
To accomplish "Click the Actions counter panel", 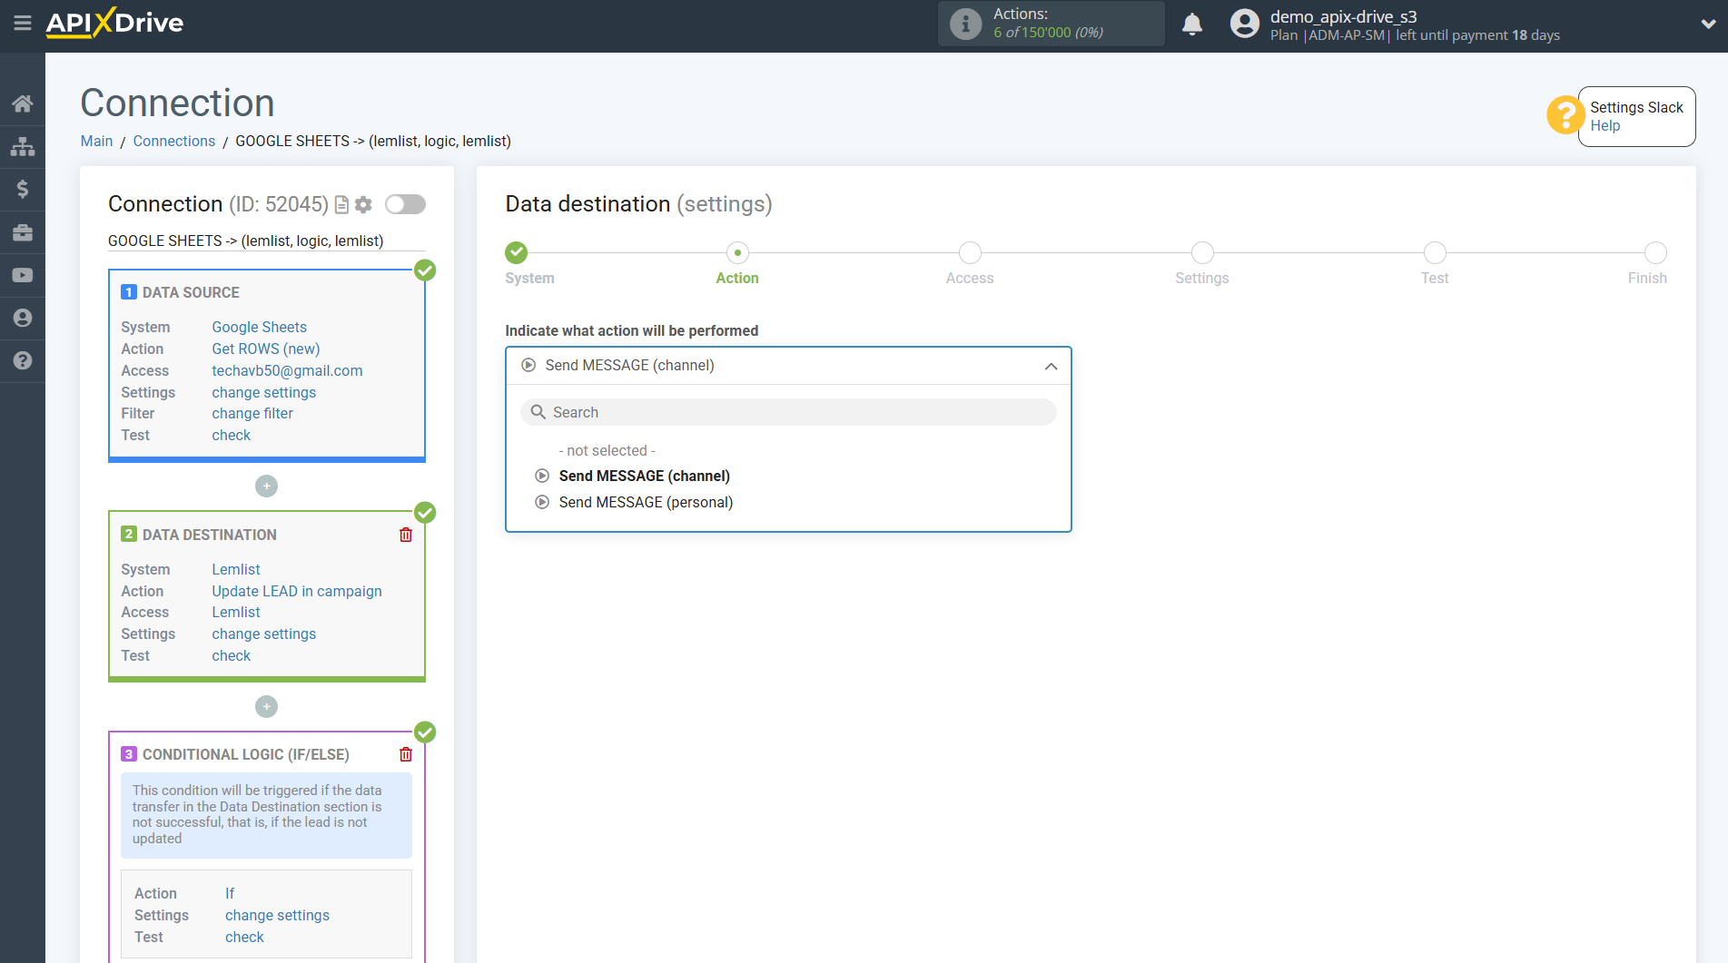I will point(1051,24).
